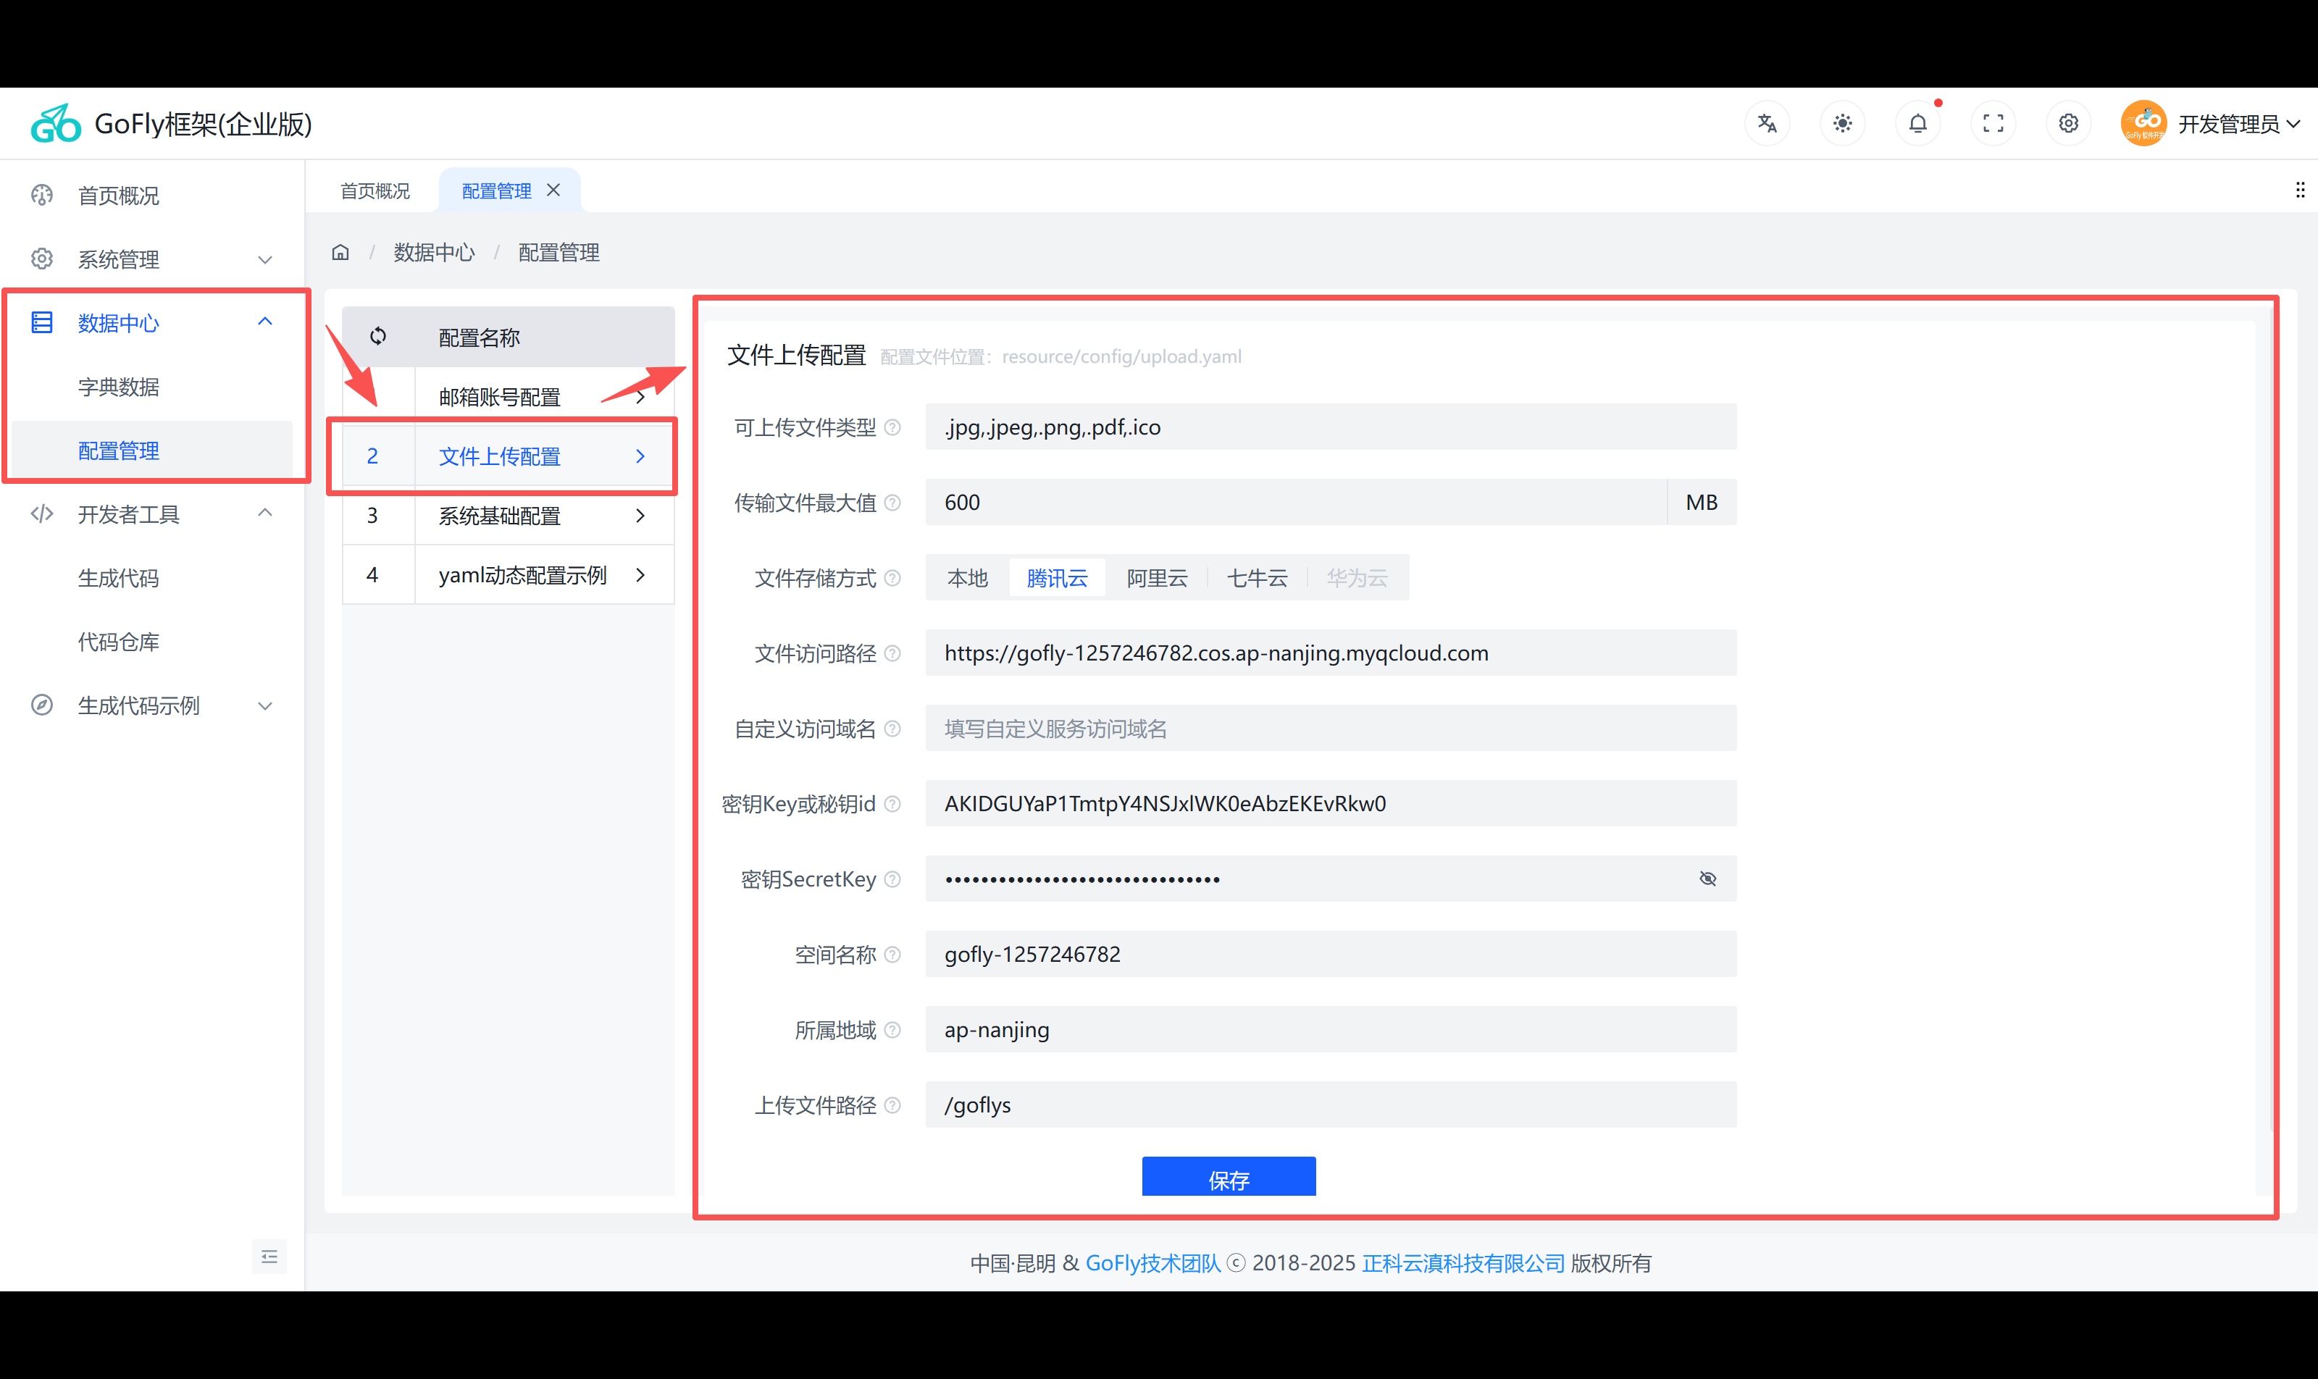Switch to the 首页概况 tab

click(x=375, y=190)
